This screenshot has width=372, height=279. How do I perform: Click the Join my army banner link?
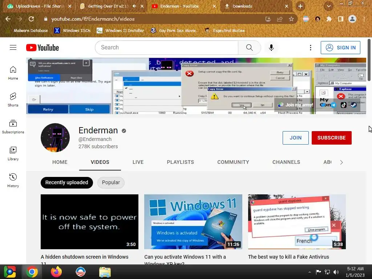[296, 105]
